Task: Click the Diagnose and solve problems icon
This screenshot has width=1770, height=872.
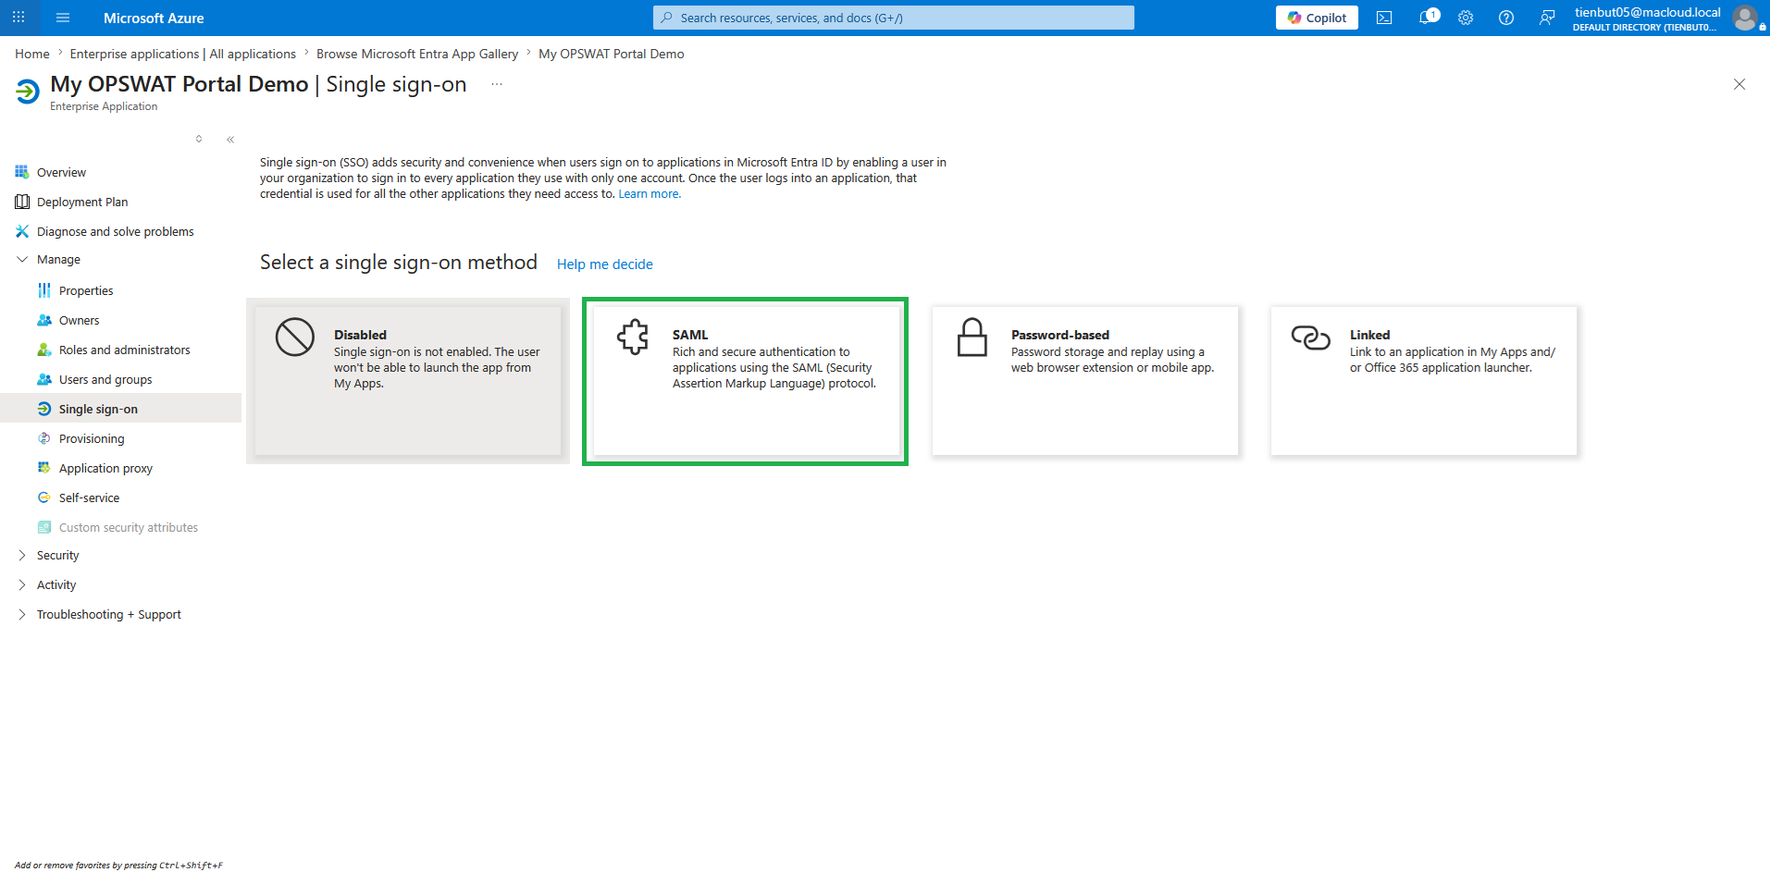Action: point(22,231)
